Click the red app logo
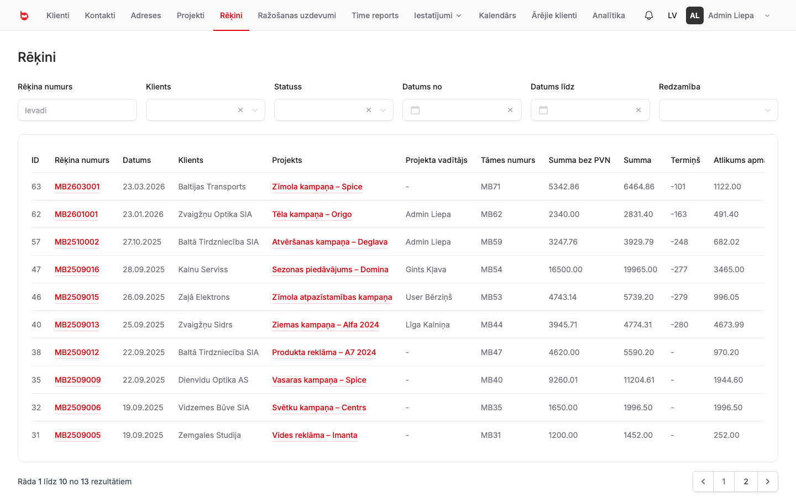 [x=24, y=15]
